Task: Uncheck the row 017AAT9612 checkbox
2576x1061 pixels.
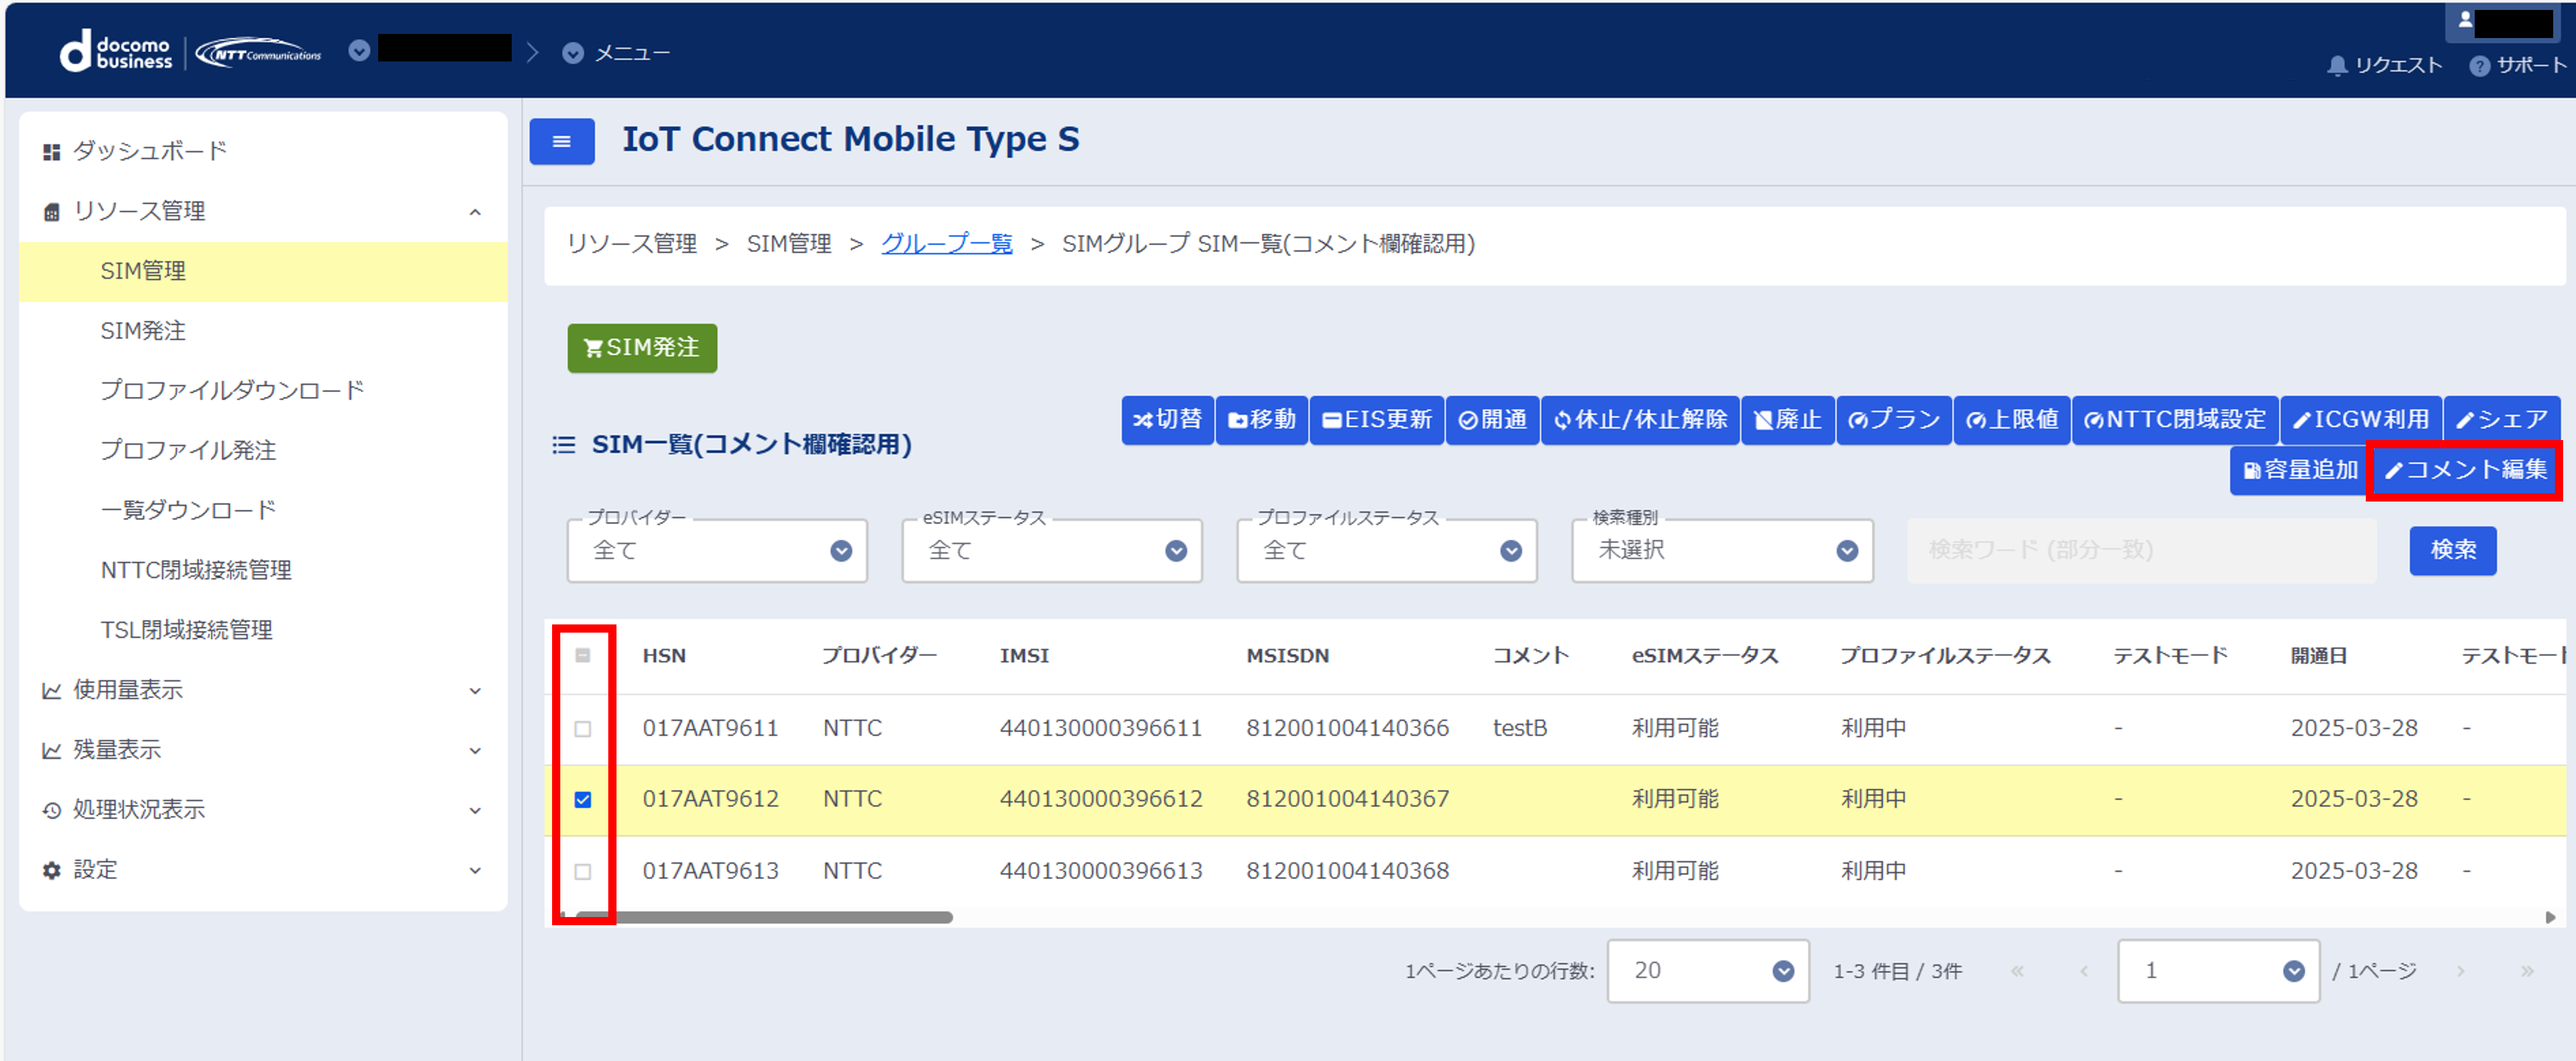Action: click(583, 800)
